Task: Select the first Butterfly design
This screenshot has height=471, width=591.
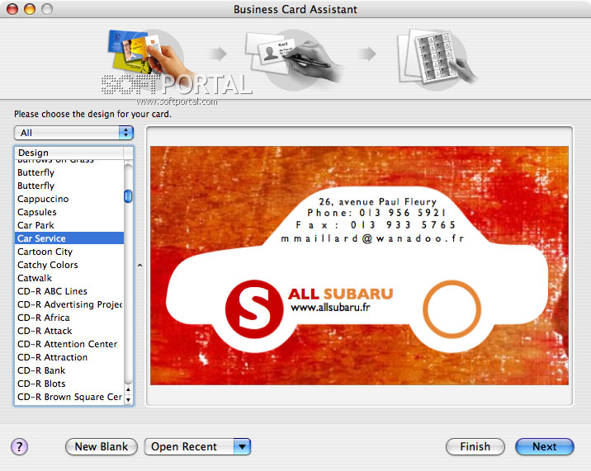Action: point(69,172)
